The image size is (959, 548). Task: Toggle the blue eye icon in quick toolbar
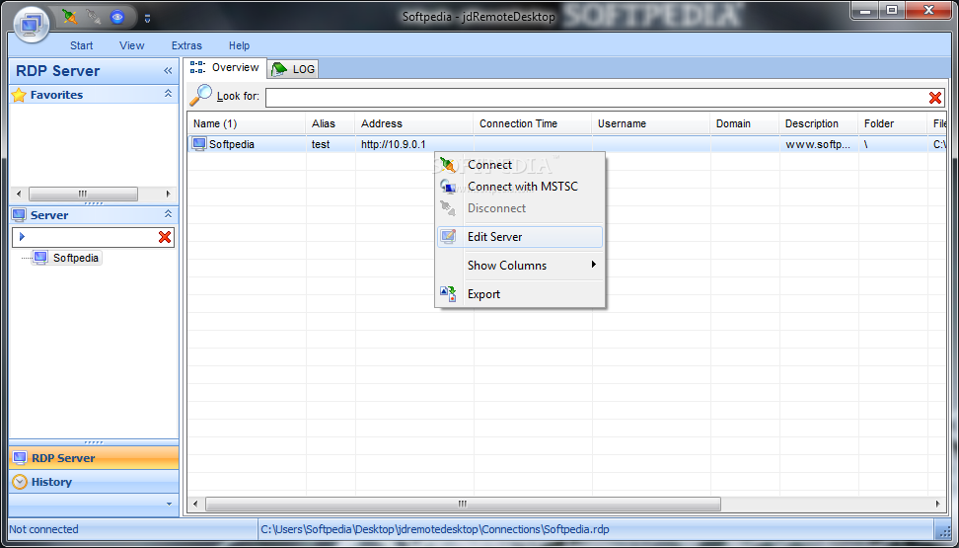pos(116,17)
